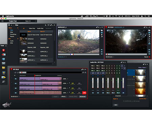Click the Record label in MY FILM viewer
The image size is (152, 125).
tap(146, 57)
